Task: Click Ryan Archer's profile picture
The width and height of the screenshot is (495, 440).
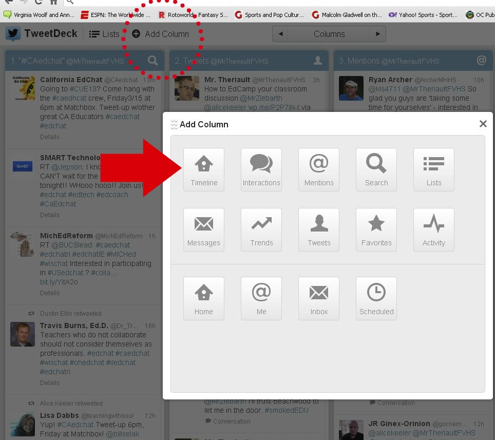Action: point(351,88)
